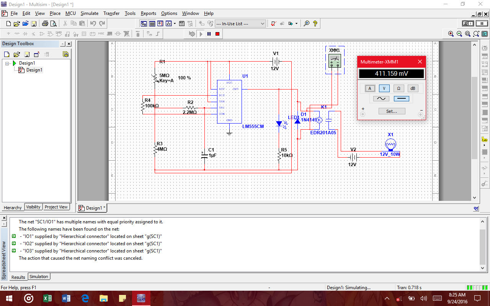
Task: Pause the simulation
Action: click(x=209, y=34)
